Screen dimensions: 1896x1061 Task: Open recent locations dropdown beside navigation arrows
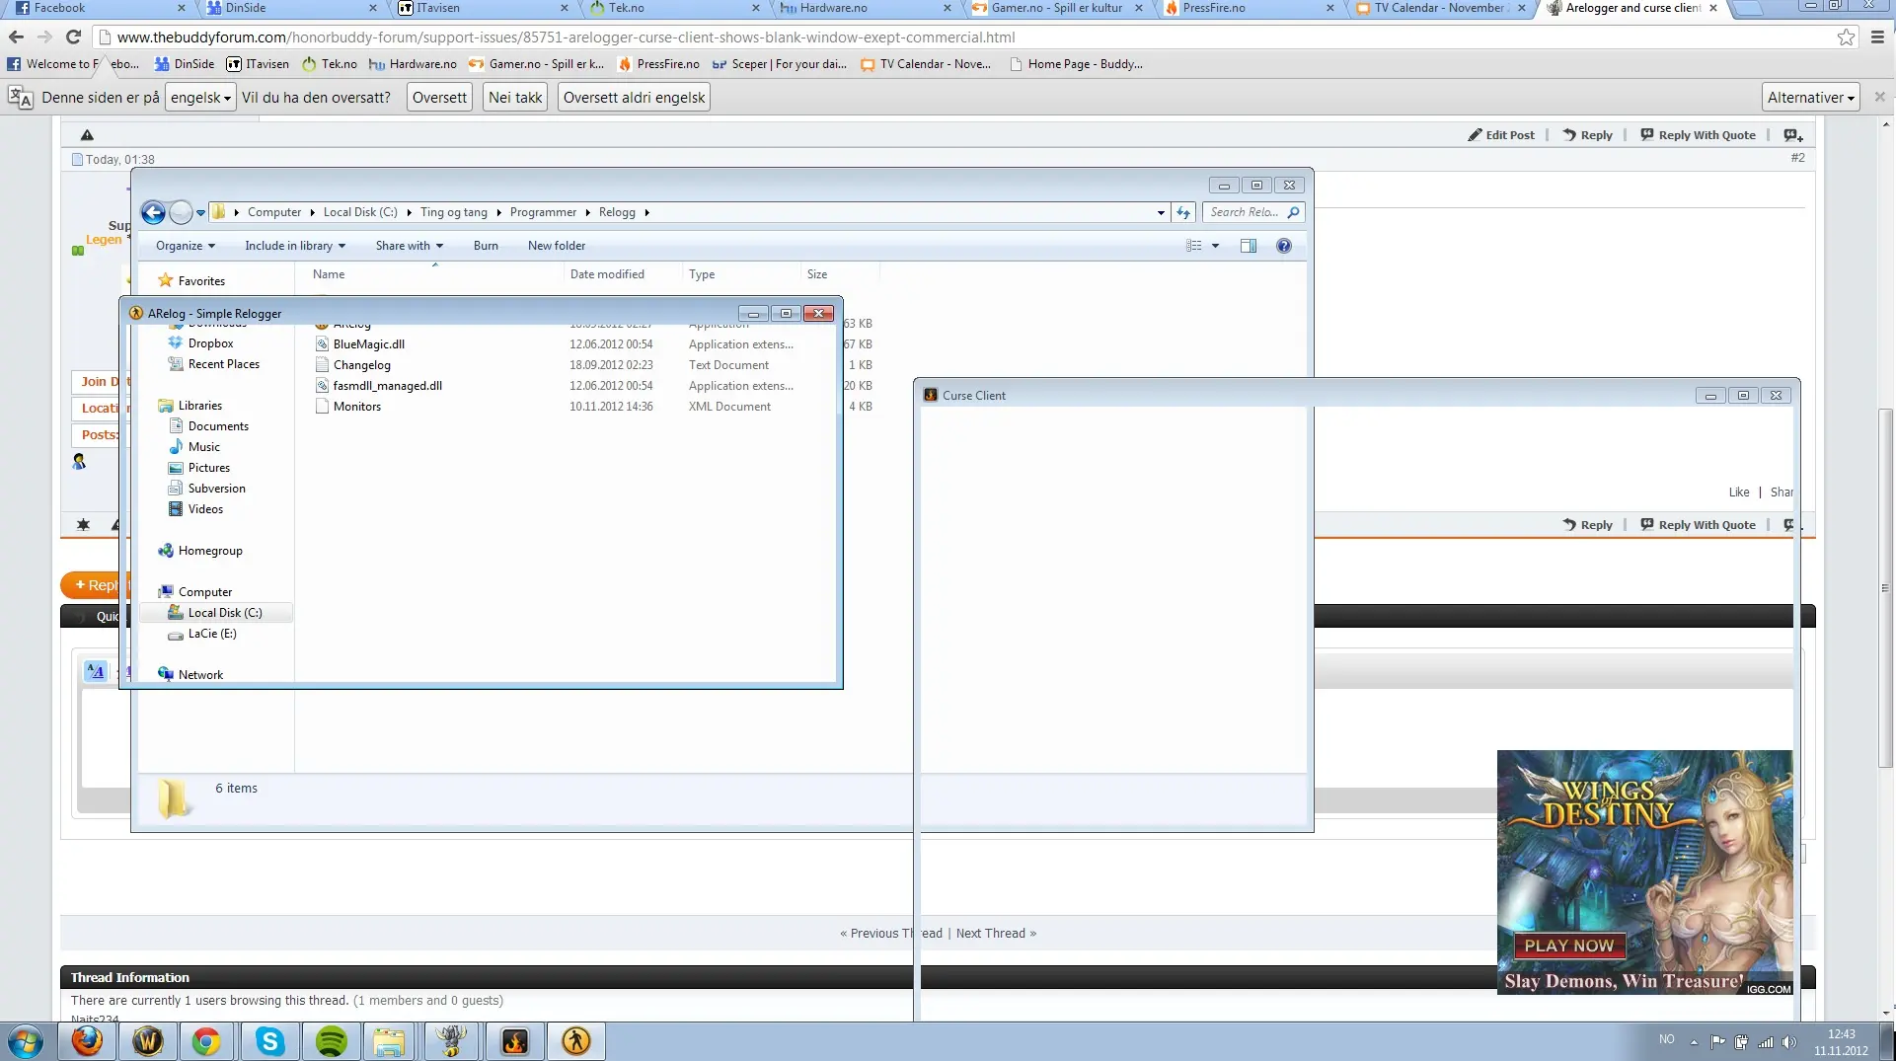200,212
